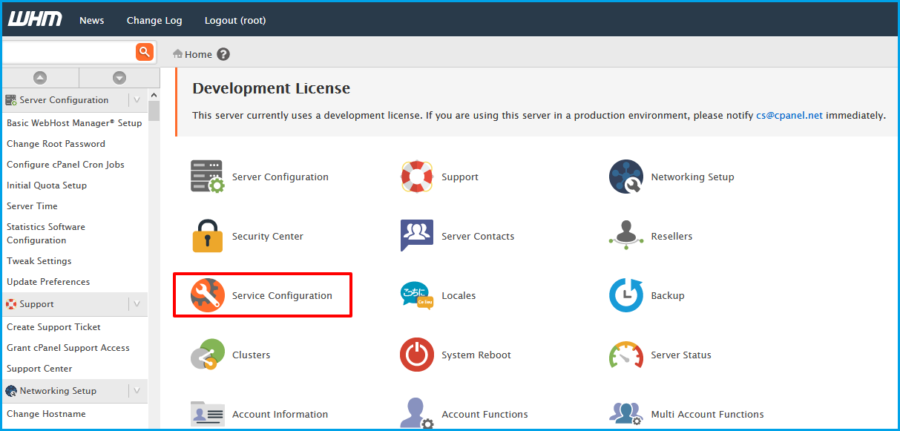The width and height of the screenshot is (900, 431).
Task: Collapse the Server Configuration sidebar section
Action: pyautogui.click(x=138, y=99)
